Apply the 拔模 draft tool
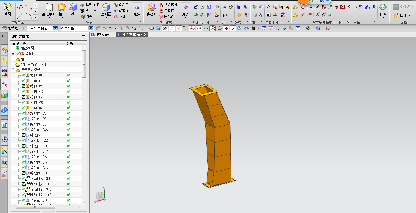The height and width of the screenshot is (213, 416). tap(120, 17)
